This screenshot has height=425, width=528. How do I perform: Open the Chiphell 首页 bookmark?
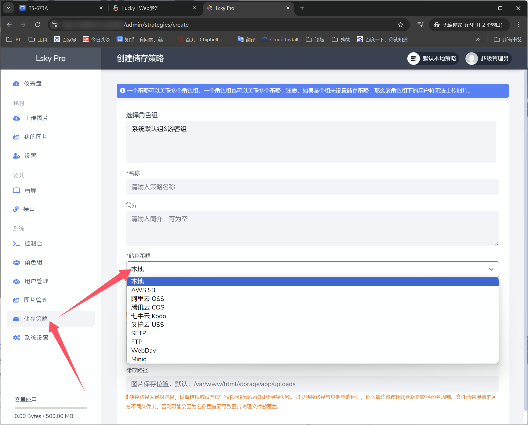tap(202, 39)
